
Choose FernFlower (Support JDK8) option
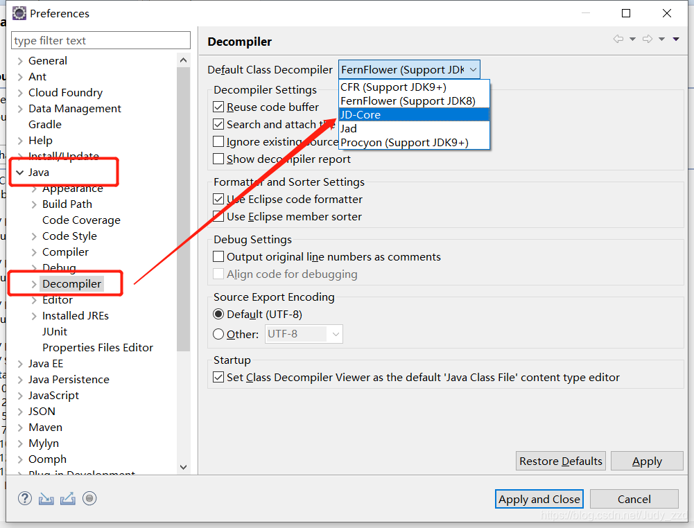coord(415,101)
